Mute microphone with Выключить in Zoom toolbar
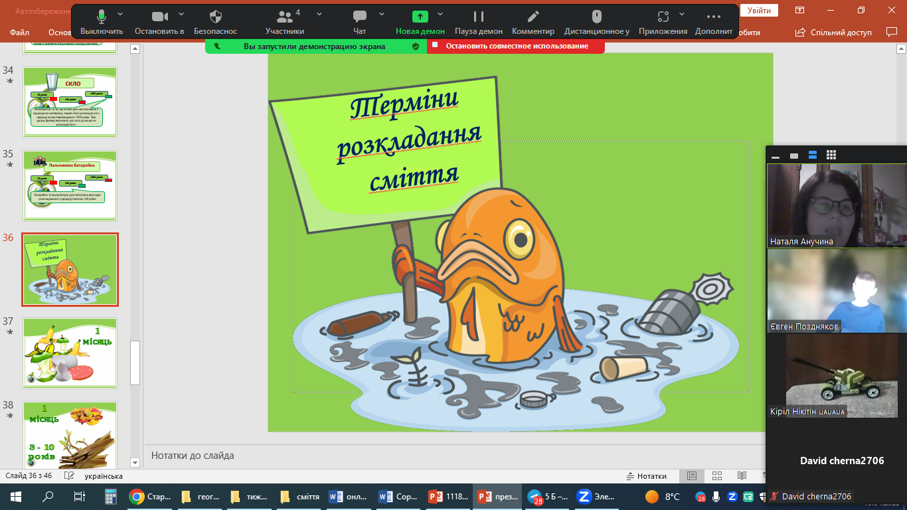 [x=102, y=22]
